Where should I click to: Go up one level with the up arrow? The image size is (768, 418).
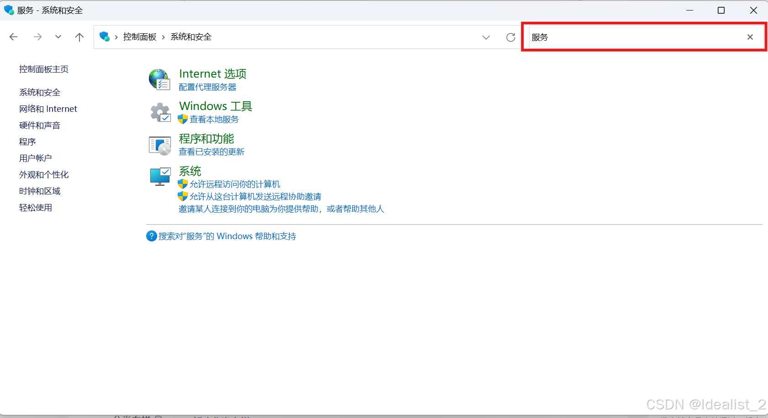[x=79, y=37]
